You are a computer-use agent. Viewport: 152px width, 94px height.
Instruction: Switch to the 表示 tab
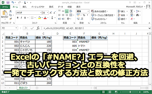coord(78,7)
